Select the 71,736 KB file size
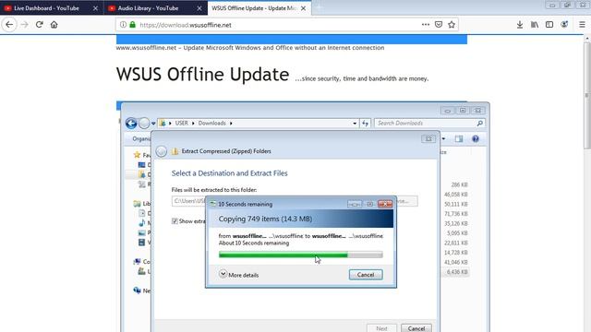The height and width of the screenshot is (332, 591). point(455,214)
